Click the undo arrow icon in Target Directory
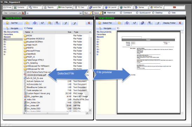Screen dimensions: 192x127 134,23
